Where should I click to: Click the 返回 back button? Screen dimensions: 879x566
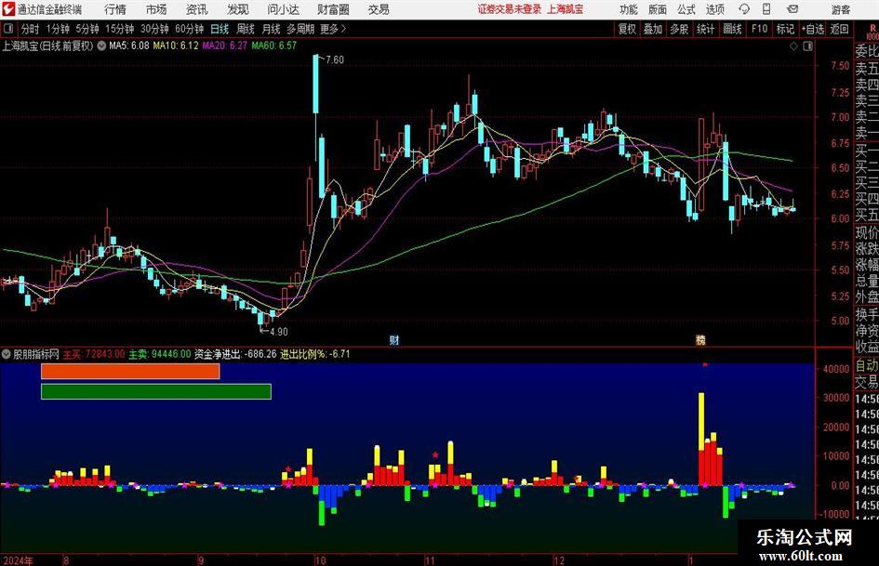tap(839, 29)
